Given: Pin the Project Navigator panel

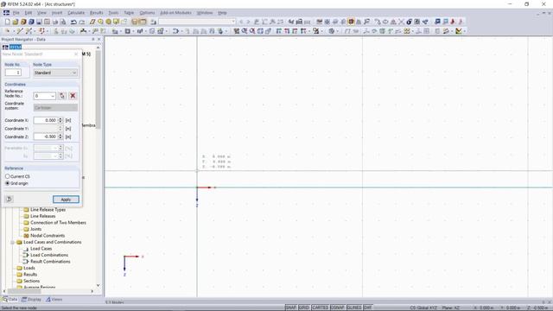Looking at the screenshot, I should point(93,40).
